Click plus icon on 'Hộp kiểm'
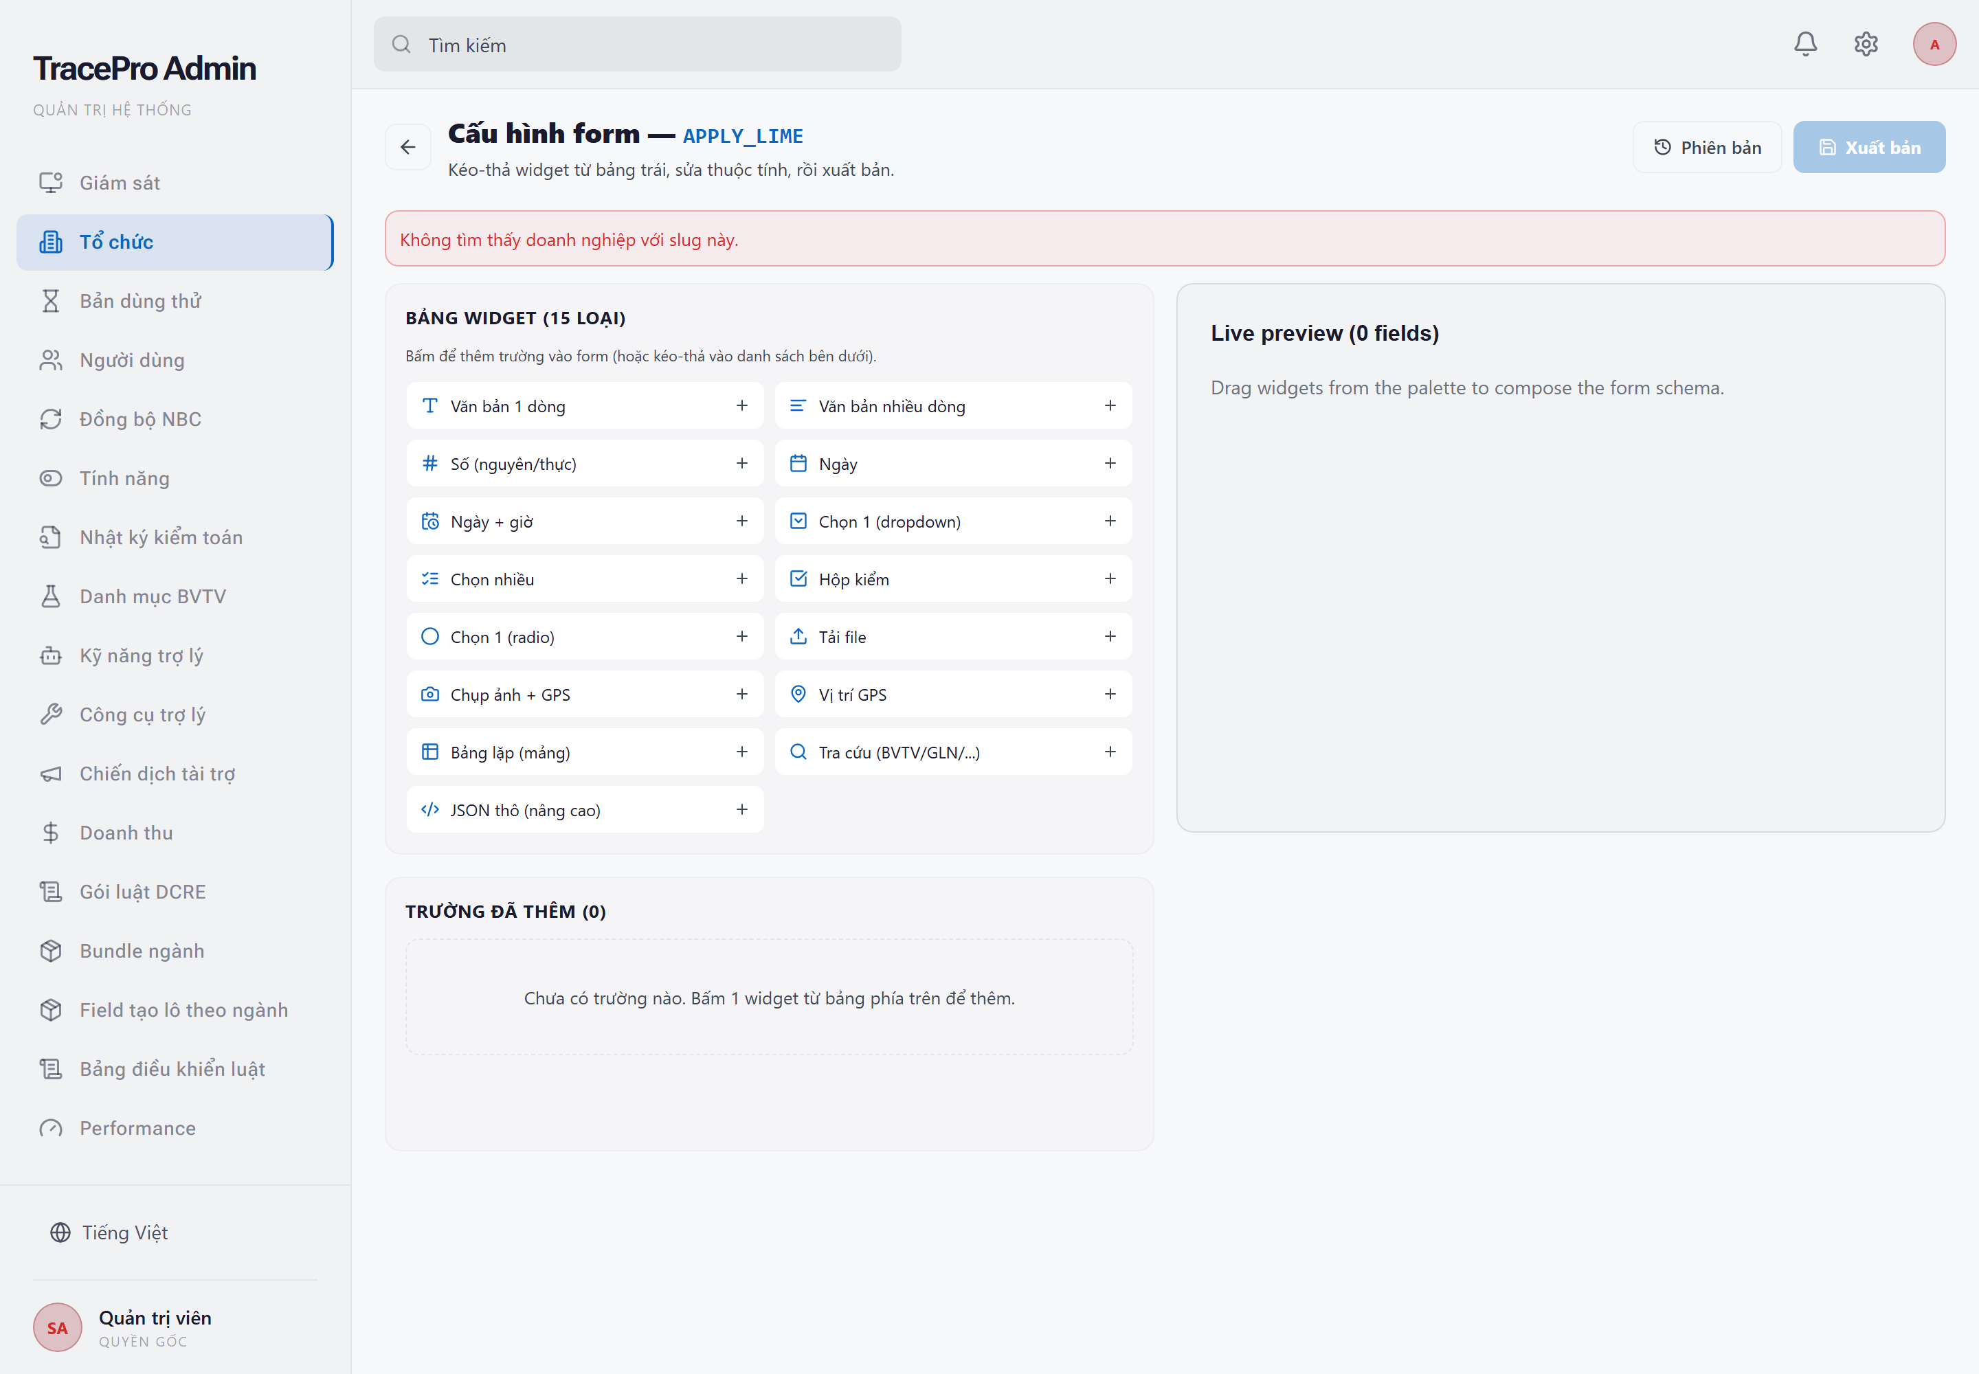Screen dimensions: 1979x1374 coord(1110,578)
